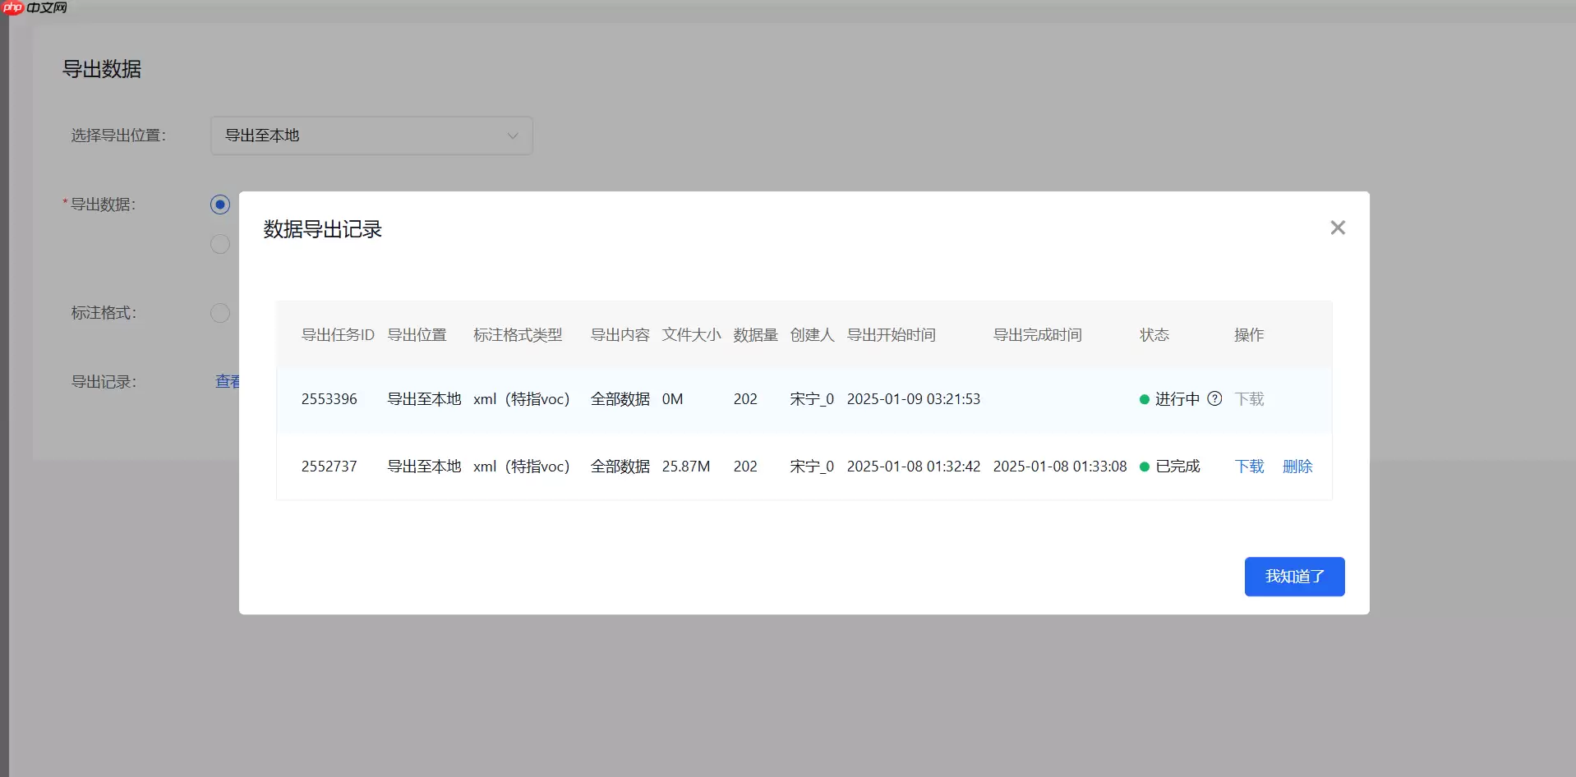Download the completed export task 2552737
The height and width of the screenshot is (777, 1576).
pyautogui.click(x=1249, y=467)
